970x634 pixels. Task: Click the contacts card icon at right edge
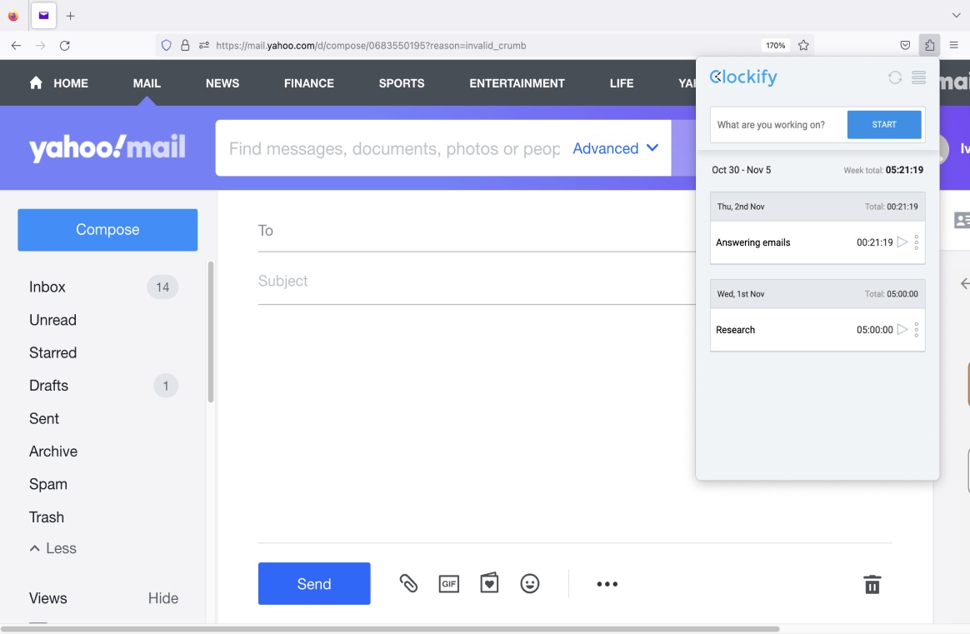click(962, 220)
